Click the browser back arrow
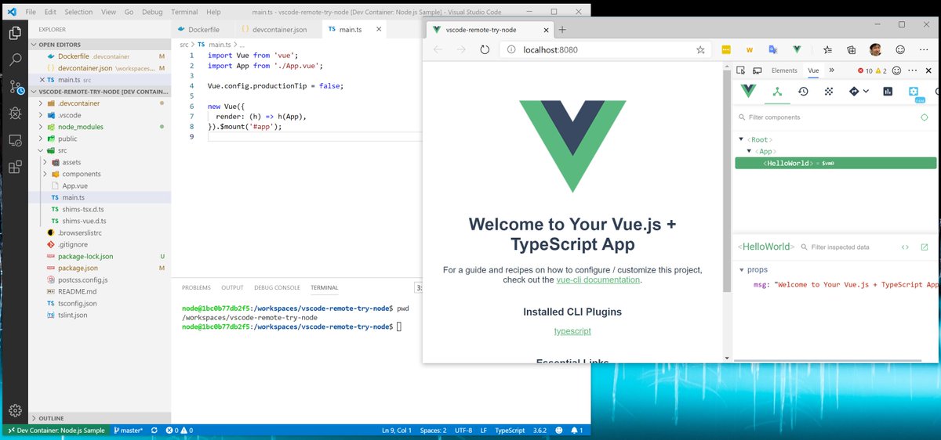941x440 pixels. click(x=438, y=49)
